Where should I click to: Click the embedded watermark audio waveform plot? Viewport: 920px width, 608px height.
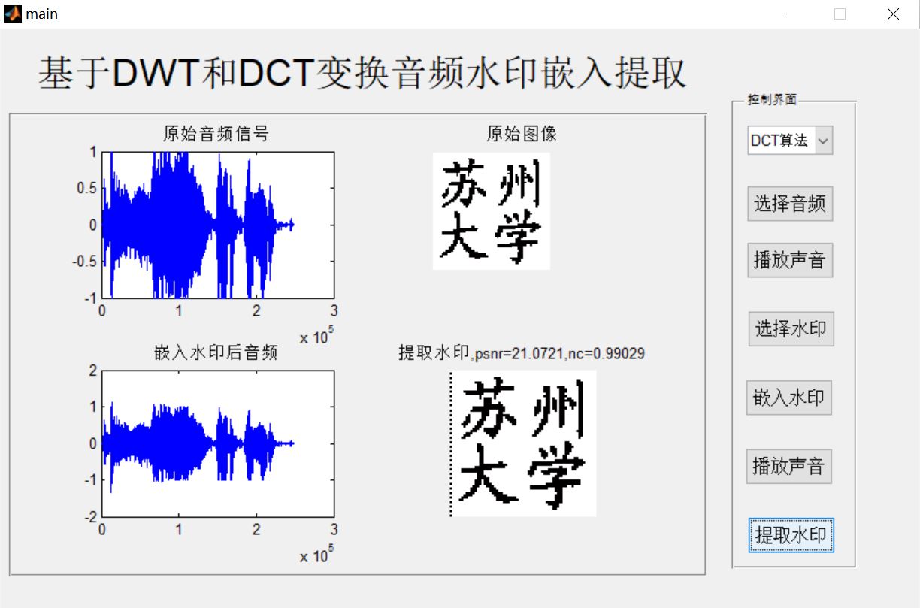pos(216,443)
